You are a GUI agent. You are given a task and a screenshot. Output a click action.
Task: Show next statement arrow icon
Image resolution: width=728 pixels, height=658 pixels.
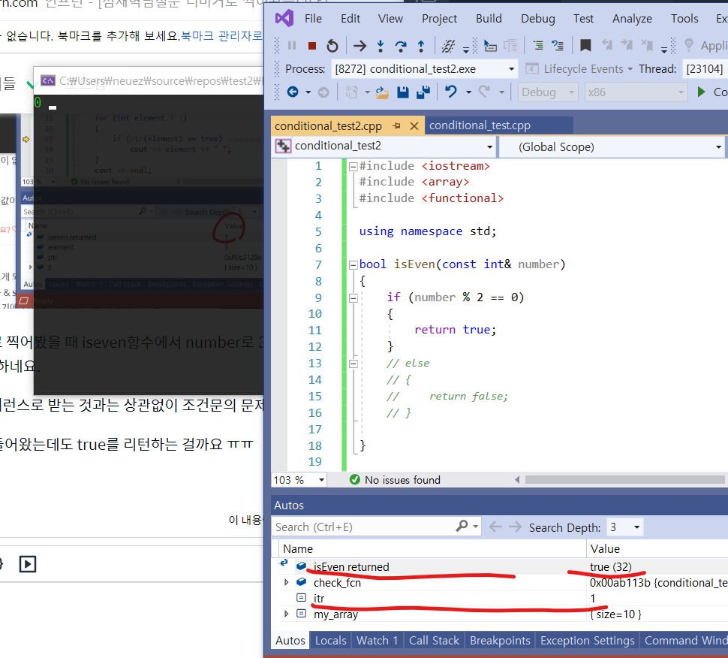[359, 46]
